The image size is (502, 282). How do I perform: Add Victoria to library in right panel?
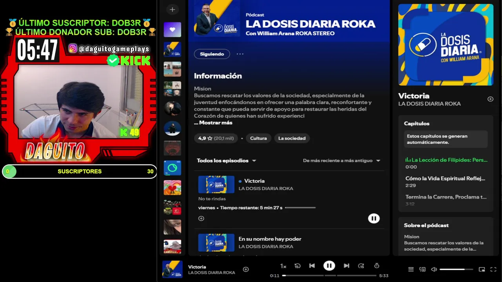click(x=490, y=99)
